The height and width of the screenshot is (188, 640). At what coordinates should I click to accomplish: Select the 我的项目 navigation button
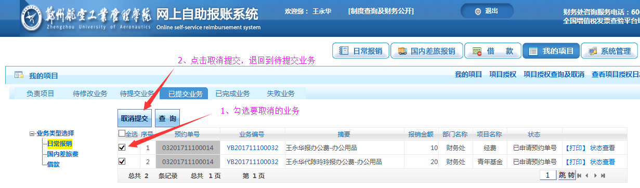[551, 51]
